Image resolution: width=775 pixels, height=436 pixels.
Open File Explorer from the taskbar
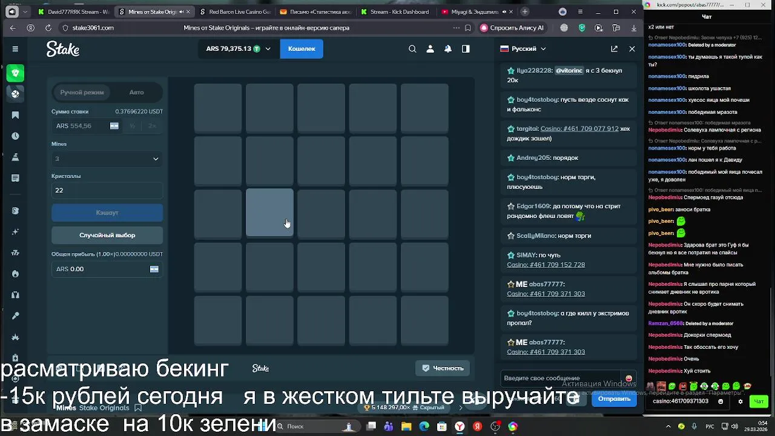pyautogui.click(x=406, y=426)
